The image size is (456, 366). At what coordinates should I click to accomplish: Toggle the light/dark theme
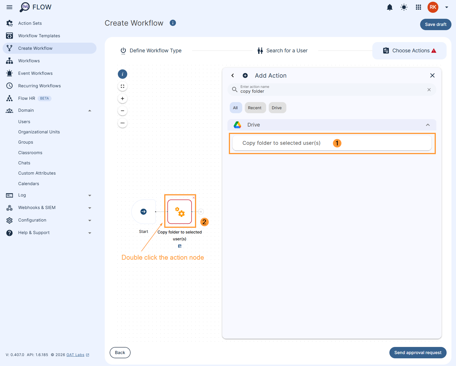[404, 7]
